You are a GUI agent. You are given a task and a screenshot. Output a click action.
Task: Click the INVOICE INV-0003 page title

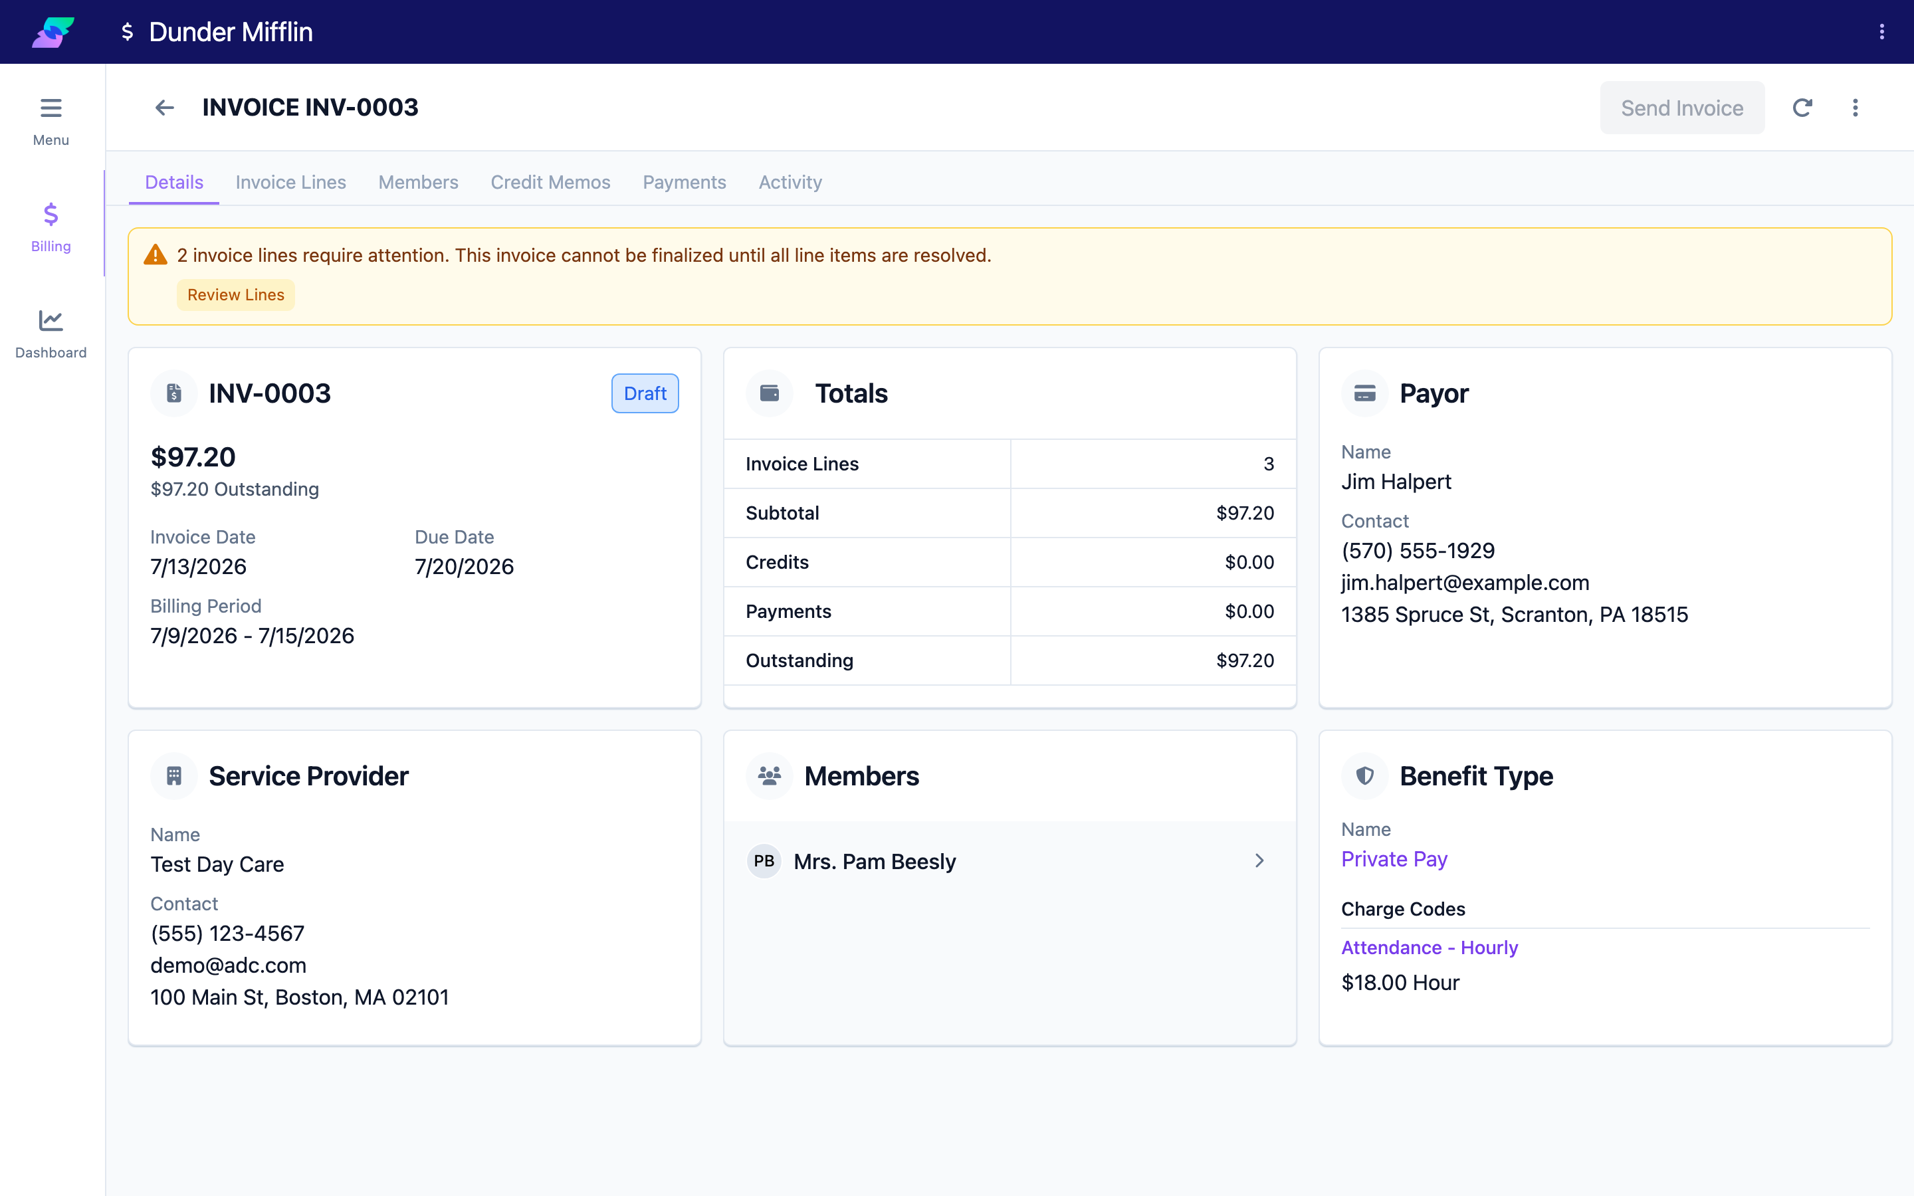point(310,108)
